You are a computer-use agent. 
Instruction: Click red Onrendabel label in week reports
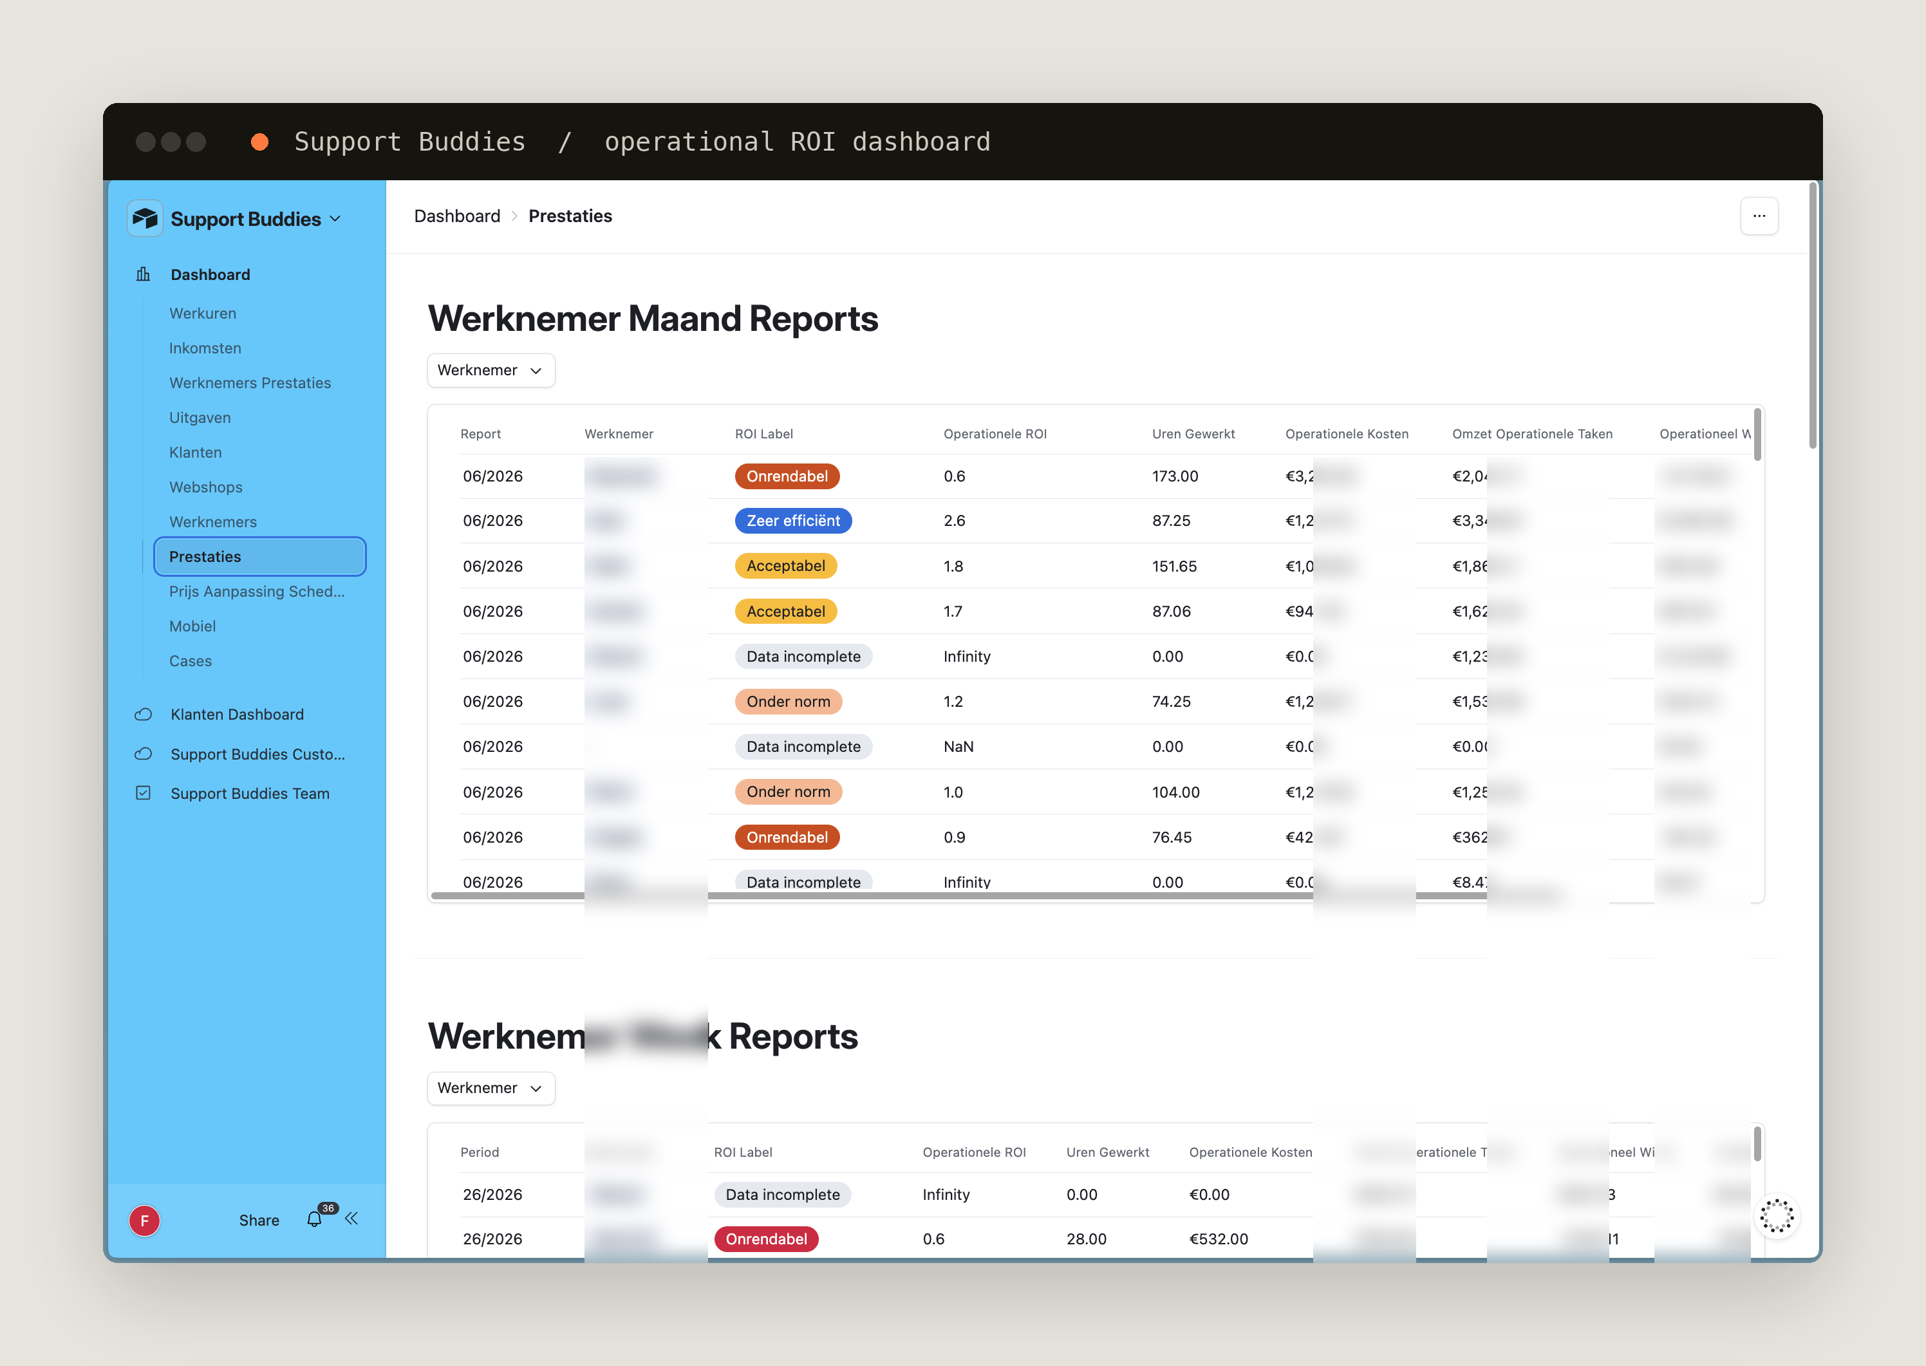point(766,1239)
